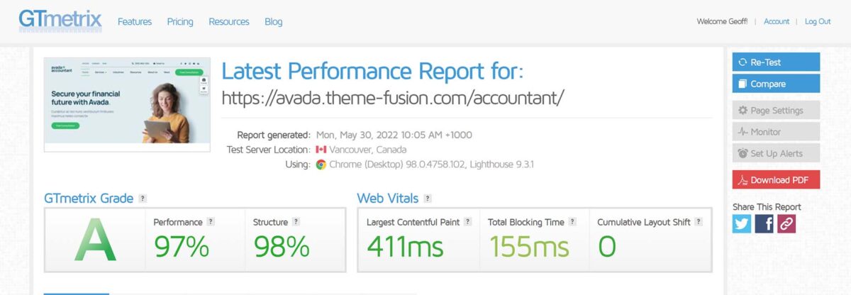Open the Features menu item
851x295 pixels.
click(x=135, y=22)
